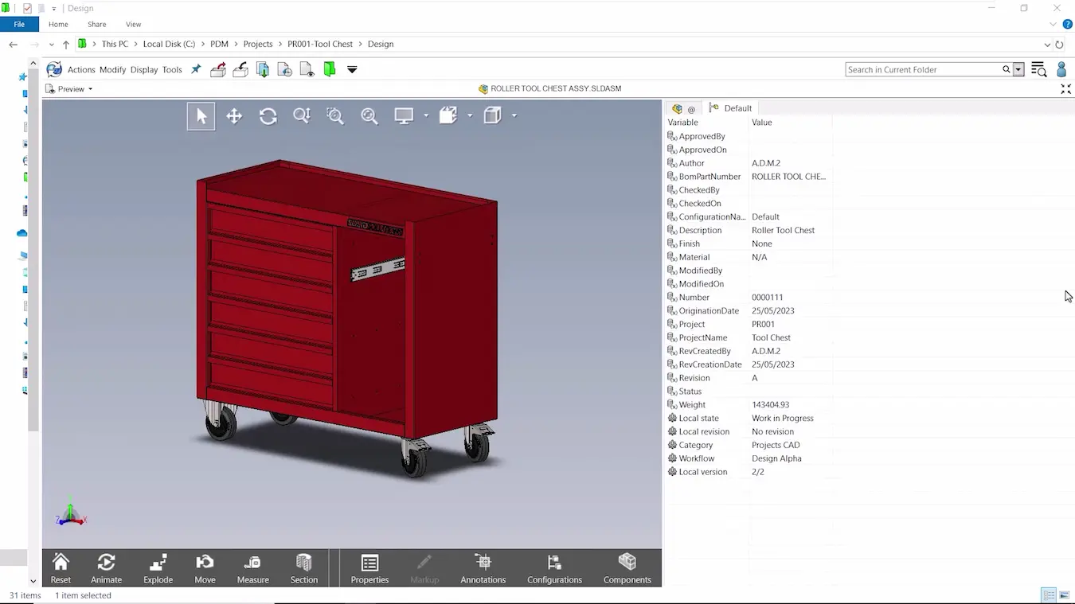Pin the toolbar using the pushpin toggle
The width and height of the screenshot is (1075, 604).
(196, 69)
